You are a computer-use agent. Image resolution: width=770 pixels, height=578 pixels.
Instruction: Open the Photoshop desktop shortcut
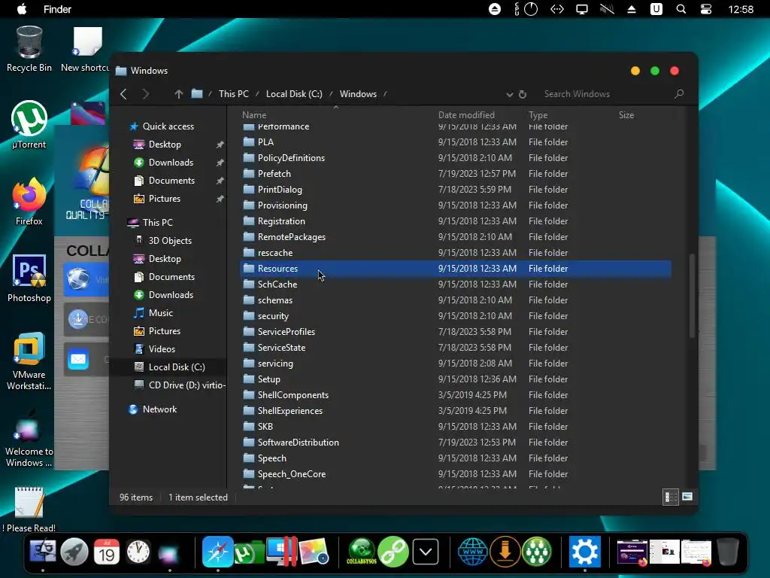(x=29, y=278)
